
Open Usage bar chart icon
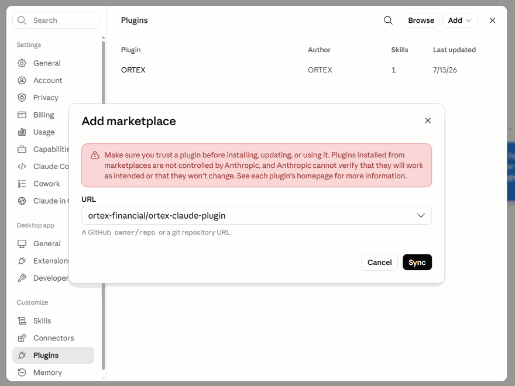point(22,132)
